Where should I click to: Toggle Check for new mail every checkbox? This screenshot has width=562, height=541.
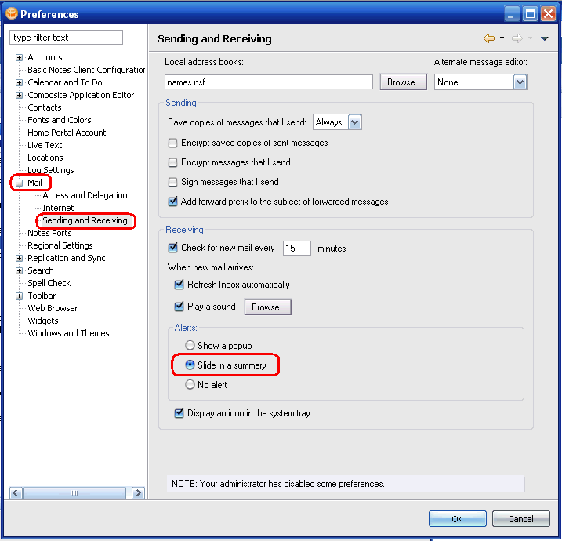coord(172,248)
